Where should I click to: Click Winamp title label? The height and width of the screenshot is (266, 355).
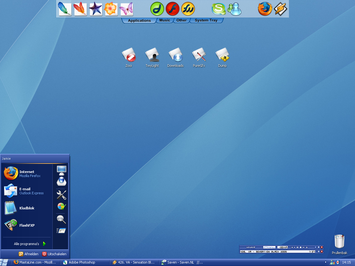pyautogui.click(x=251, y=248)
